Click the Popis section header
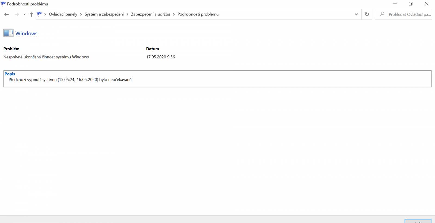 pyautogui.click(x=10, y=74)
